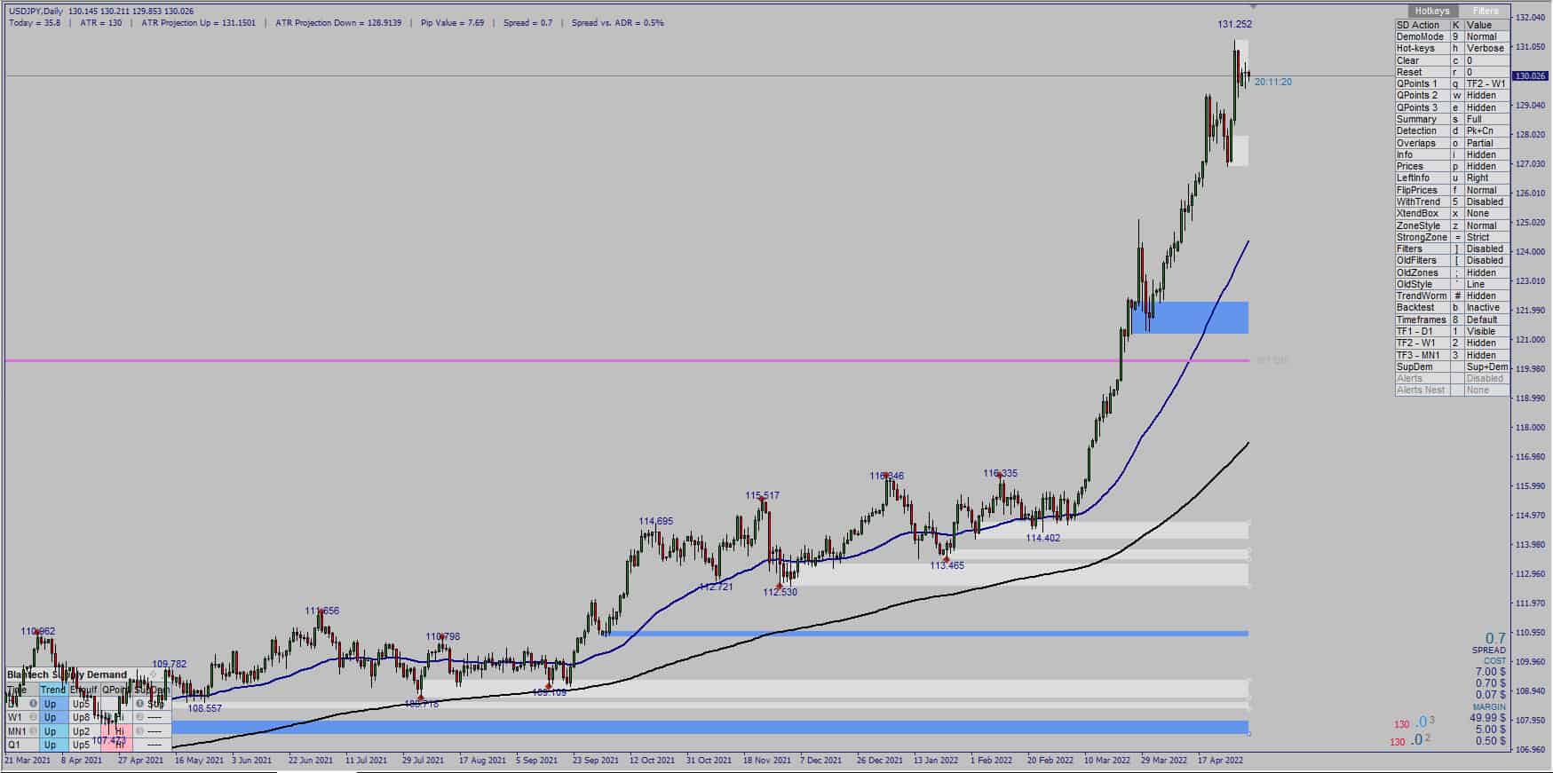Click the Engulf 'Up2' cell for MN1
This screenshot has width=1553, height=773.
[x=83, y=731]
